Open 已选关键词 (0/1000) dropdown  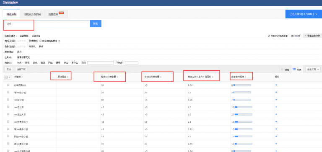click(x=304, y=14)
